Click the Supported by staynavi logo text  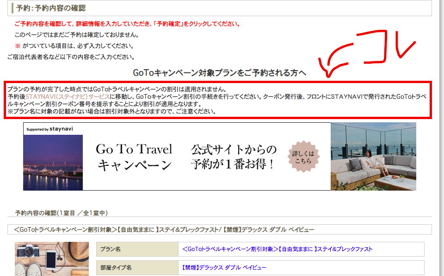(x=49, y=129)
